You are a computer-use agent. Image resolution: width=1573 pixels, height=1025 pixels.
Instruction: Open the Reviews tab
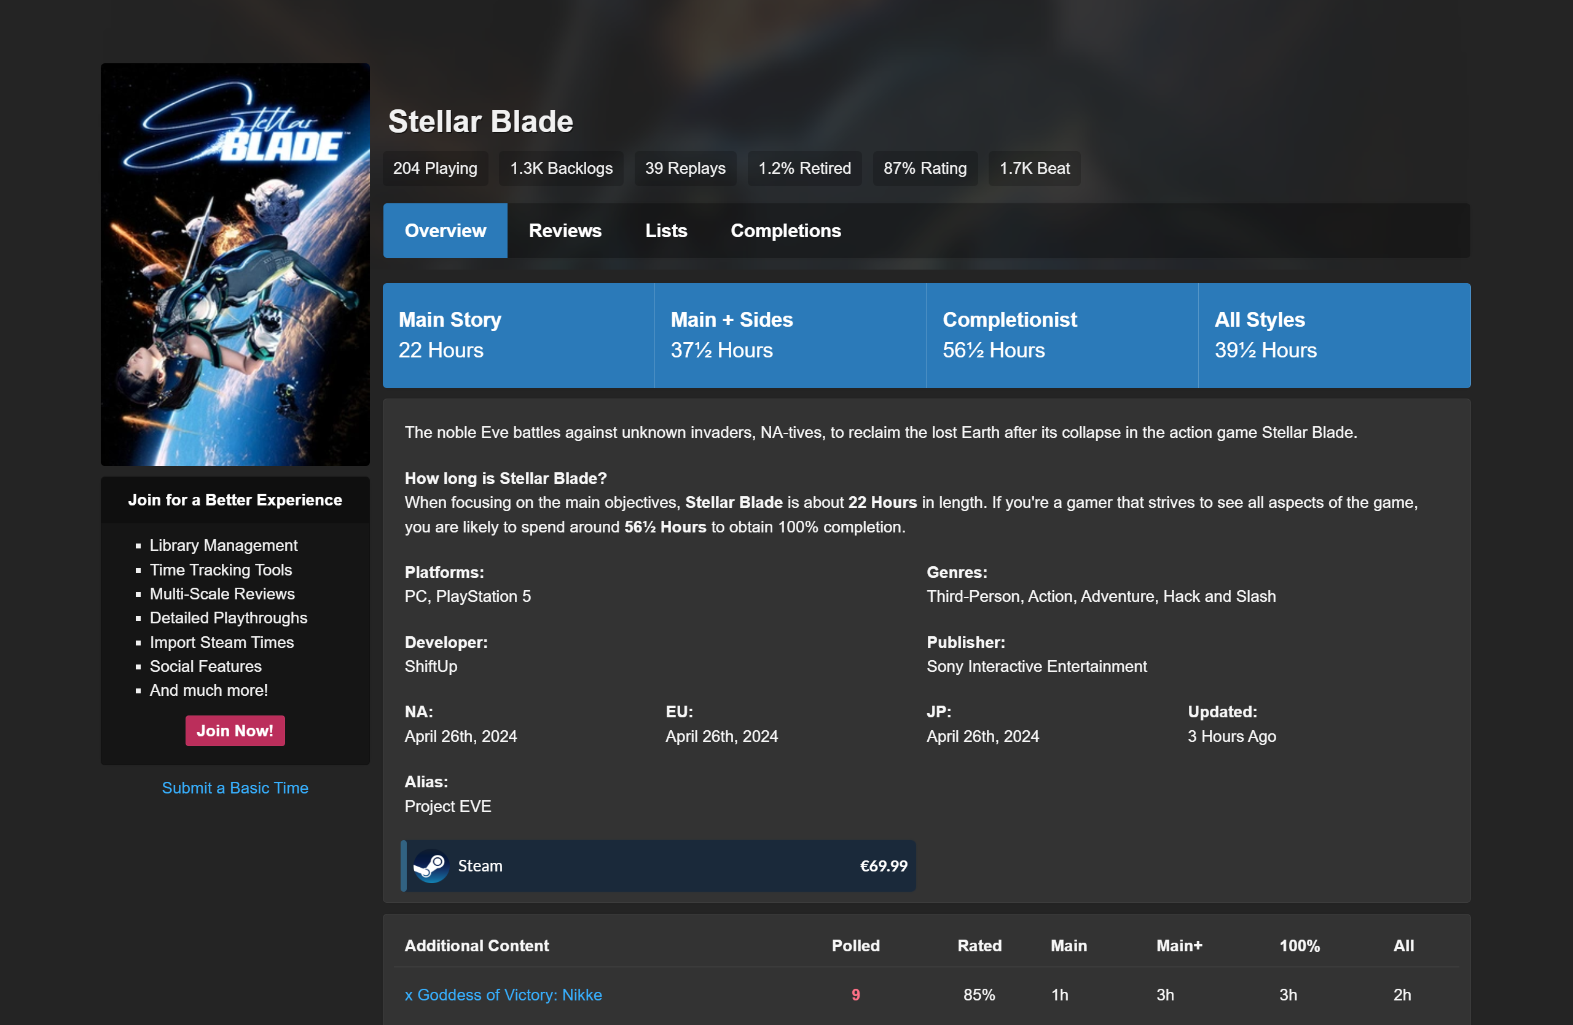click(565, 230)
